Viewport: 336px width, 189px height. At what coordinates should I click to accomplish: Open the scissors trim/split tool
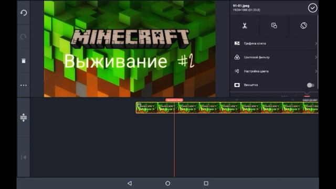(245, 26)
